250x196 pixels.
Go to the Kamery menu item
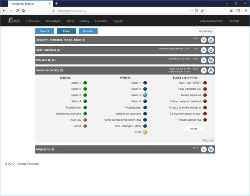tap(84, 21)
